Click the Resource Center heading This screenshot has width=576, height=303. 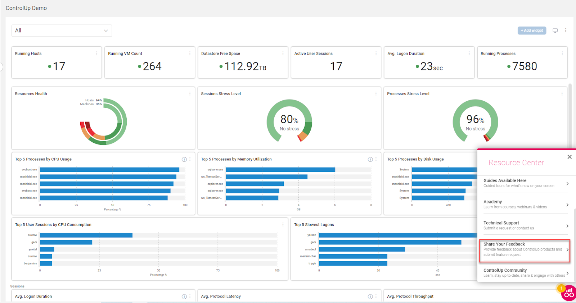[516, 163]
